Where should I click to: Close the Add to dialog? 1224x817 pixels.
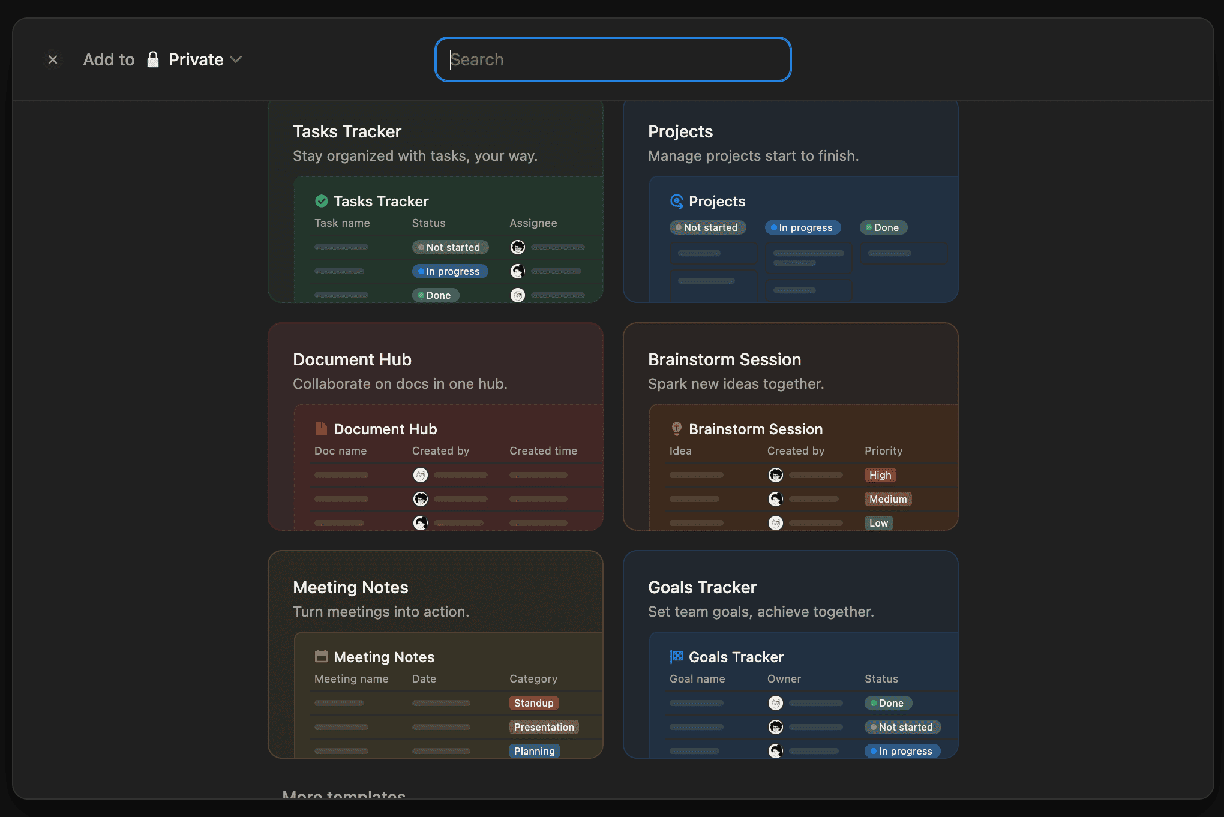pos(53,59)
